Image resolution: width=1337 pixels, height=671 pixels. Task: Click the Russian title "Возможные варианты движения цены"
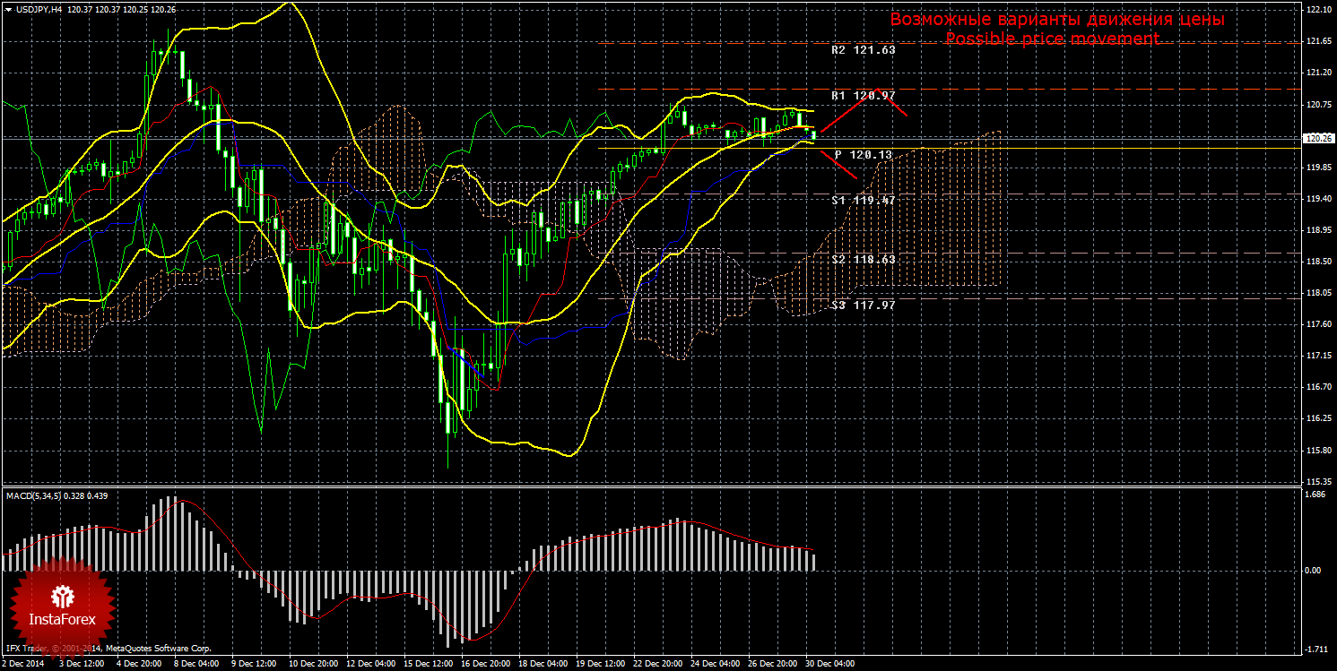(x=1057, y=19)
